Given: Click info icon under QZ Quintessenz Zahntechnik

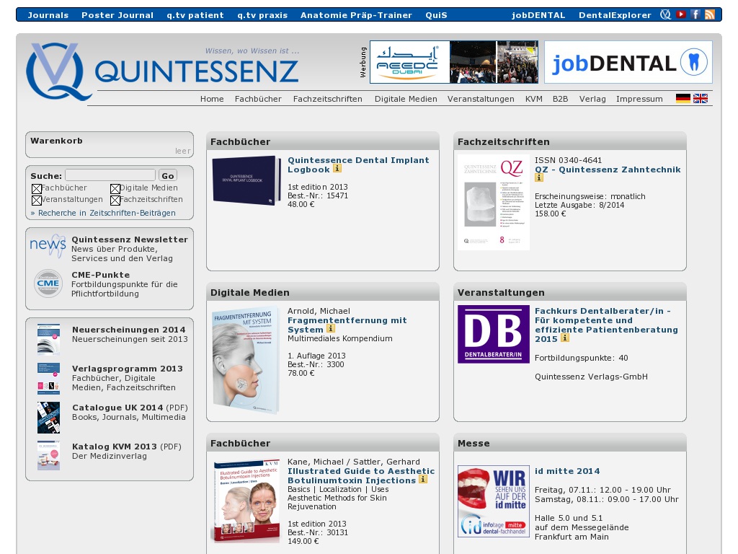Looking at the screenshot, I should (x=539, y=177).
